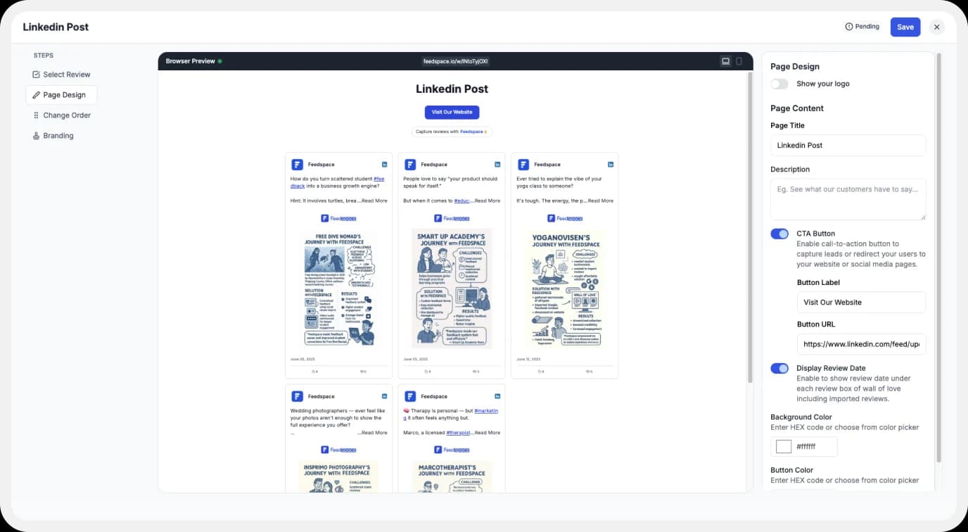Disable the CTA Button toggle
Screen dimensions: 968x532
pyautogui.click(x=779, y=234)
